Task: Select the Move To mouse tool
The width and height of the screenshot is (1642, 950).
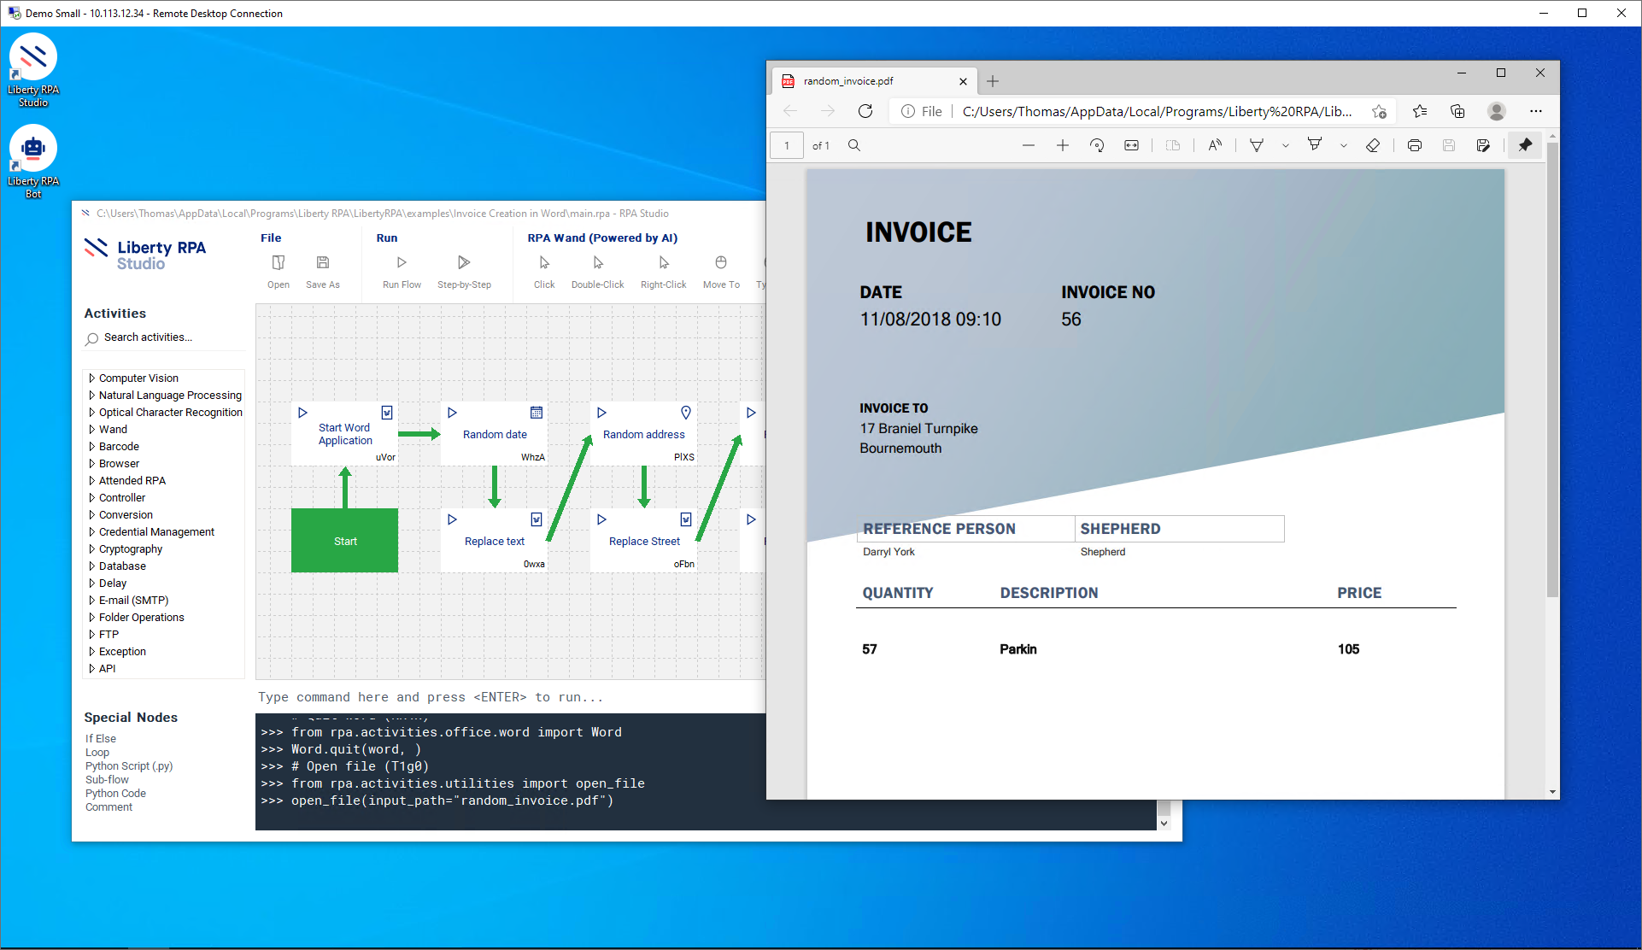Action: click(x=721, y=262)
